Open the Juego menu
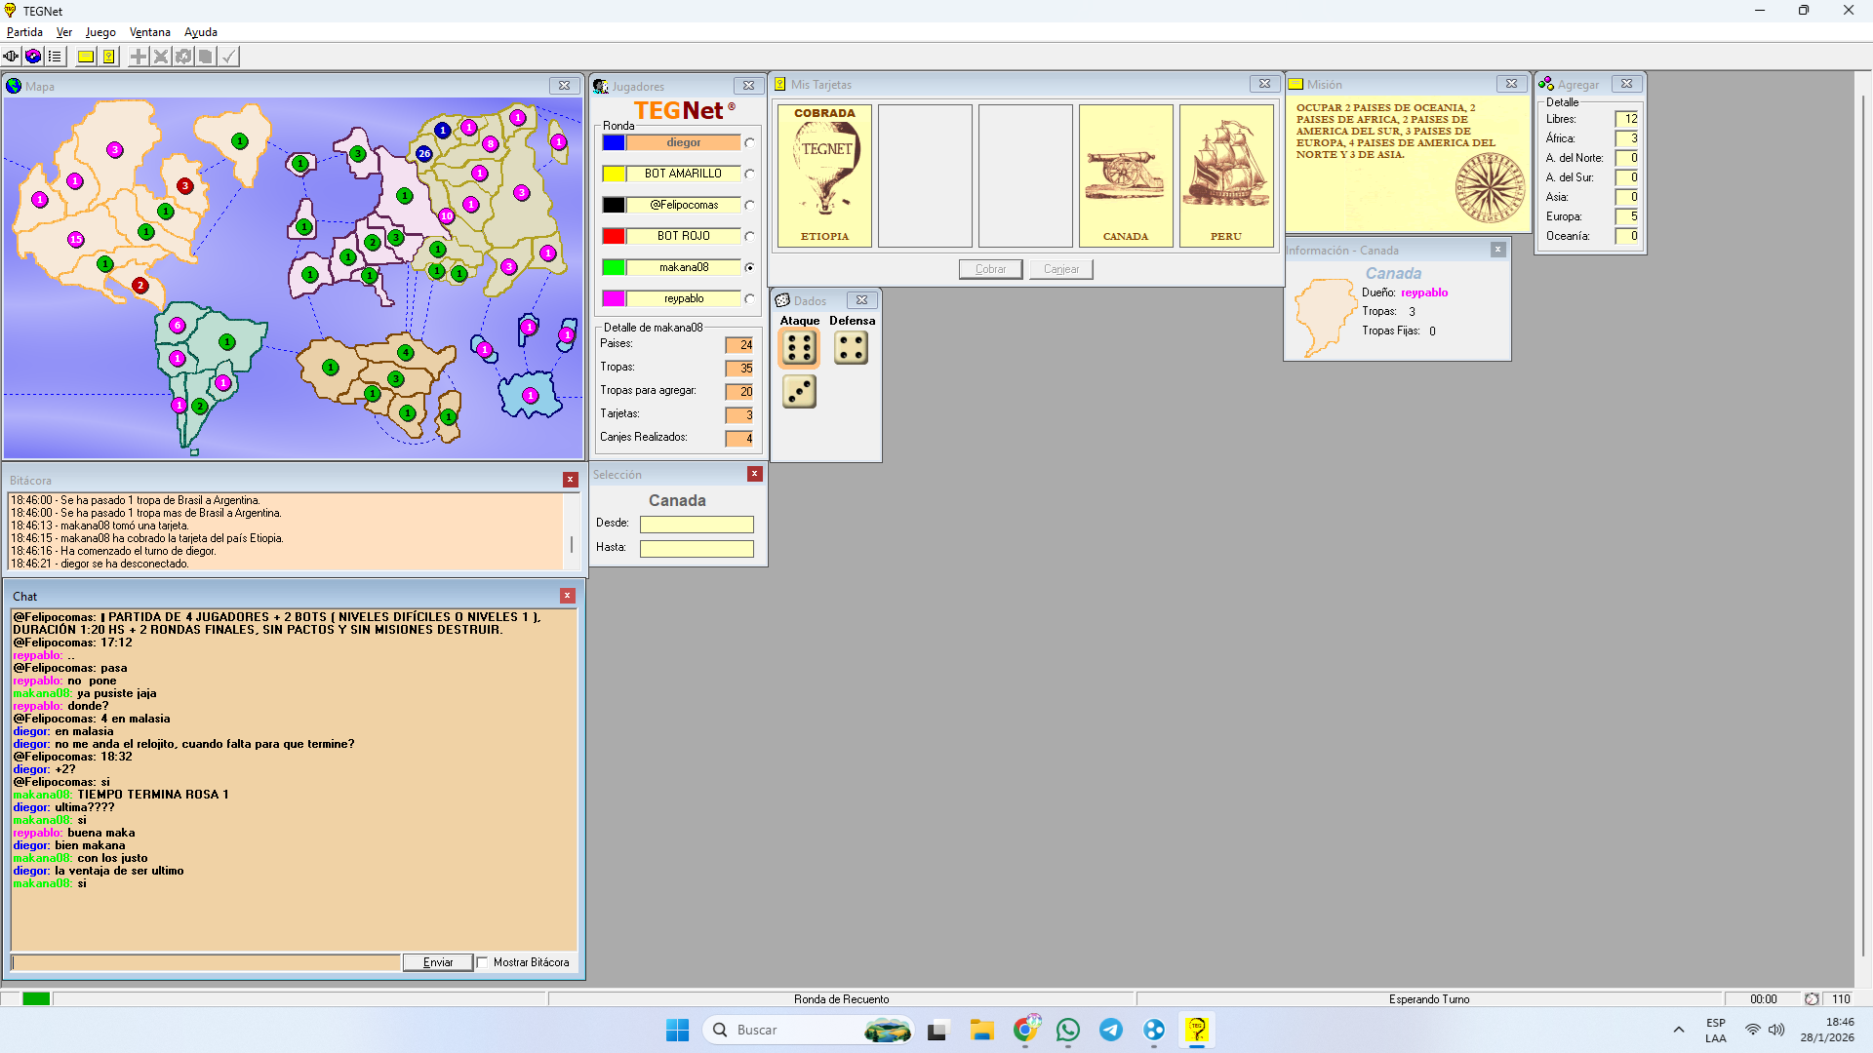Viewport: 1873px width, 1053px height. coord(100,32)
